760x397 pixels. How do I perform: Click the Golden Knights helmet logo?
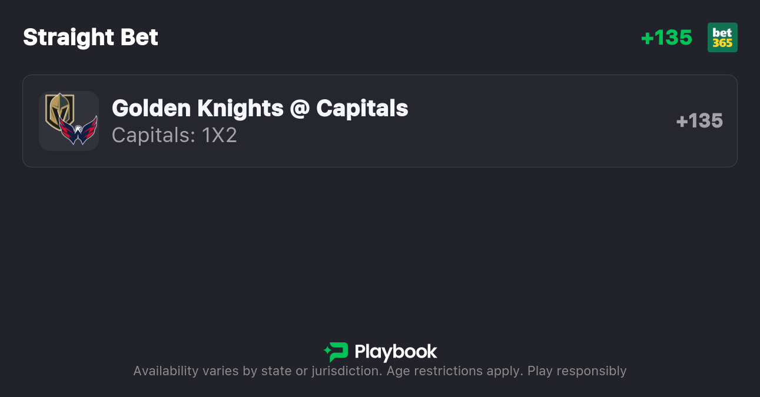(x=59, y=111)
